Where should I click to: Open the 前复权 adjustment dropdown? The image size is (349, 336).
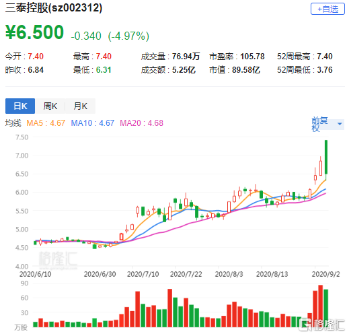click(327, 124)
